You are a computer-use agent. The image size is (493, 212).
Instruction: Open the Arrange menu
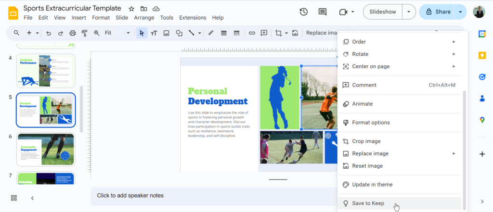coord(144,18)
